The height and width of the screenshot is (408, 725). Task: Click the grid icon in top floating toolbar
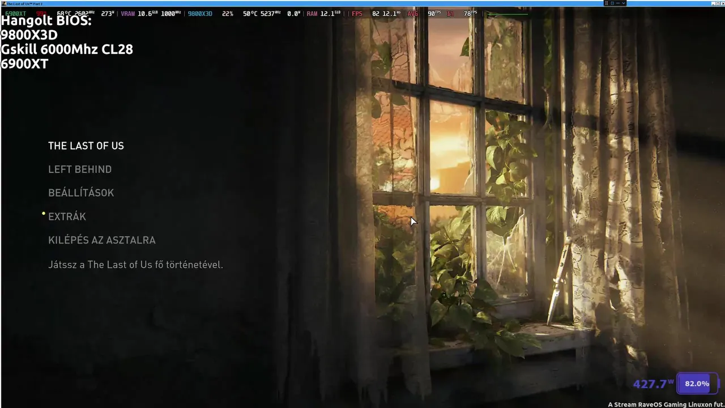pos(607,3)
